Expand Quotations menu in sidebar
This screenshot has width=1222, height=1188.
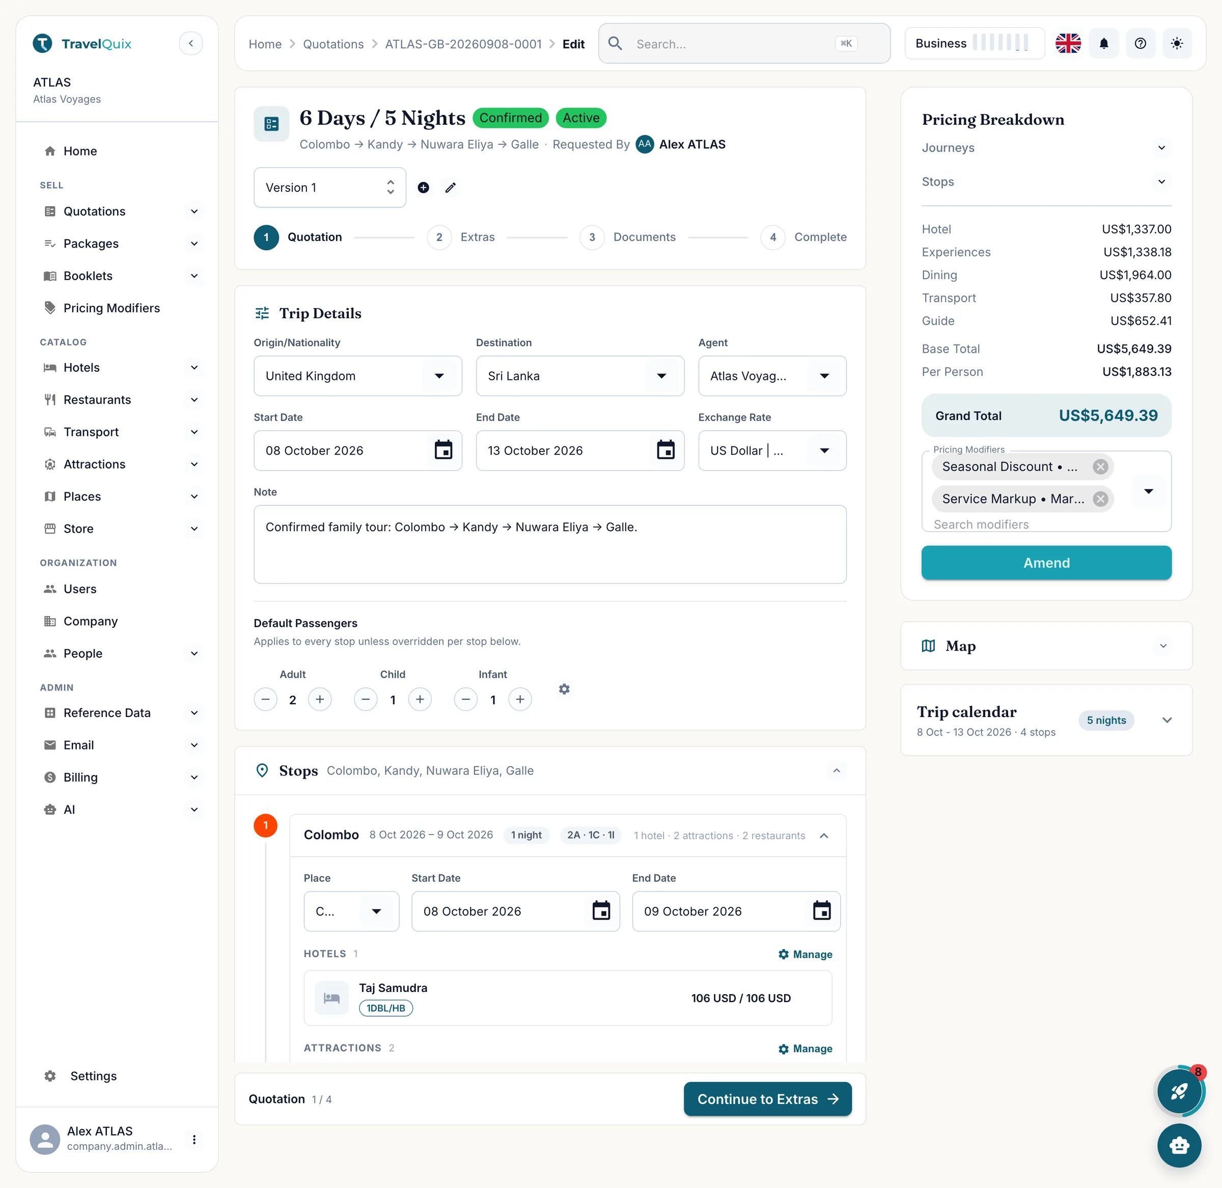(195, 211)
